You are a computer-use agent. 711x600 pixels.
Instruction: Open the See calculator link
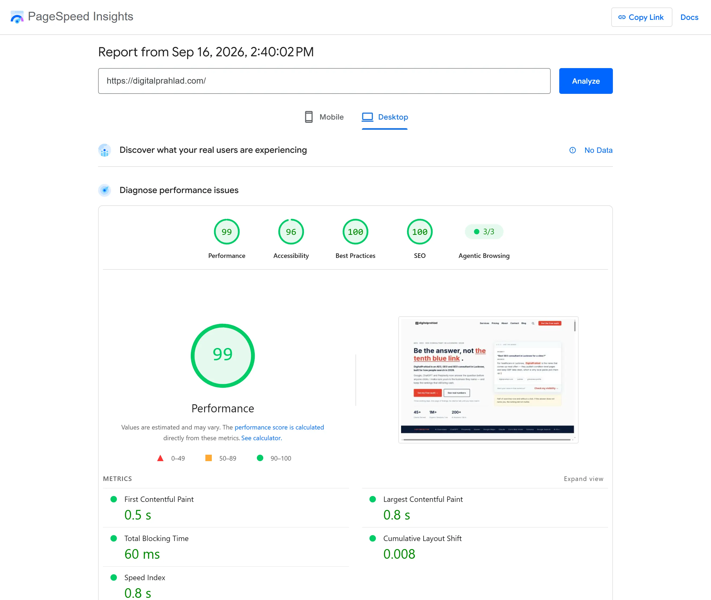[x=261, y=438]
